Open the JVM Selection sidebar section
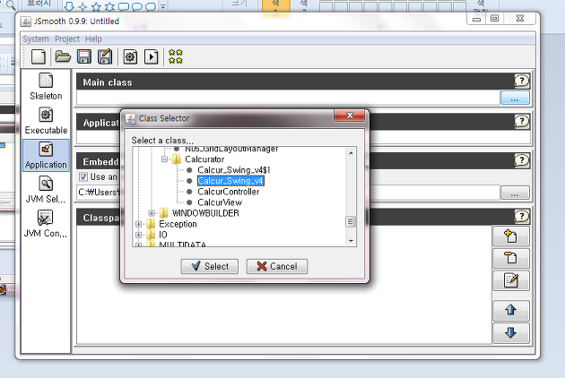Screen dimensions: 565x378 [46, 190]
